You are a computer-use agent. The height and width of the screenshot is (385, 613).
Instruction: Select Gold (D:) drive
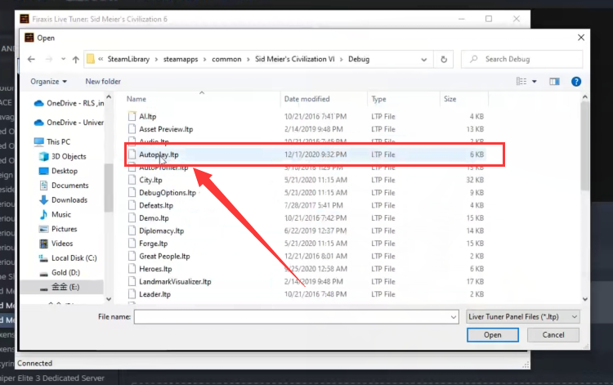pos(59,272)
